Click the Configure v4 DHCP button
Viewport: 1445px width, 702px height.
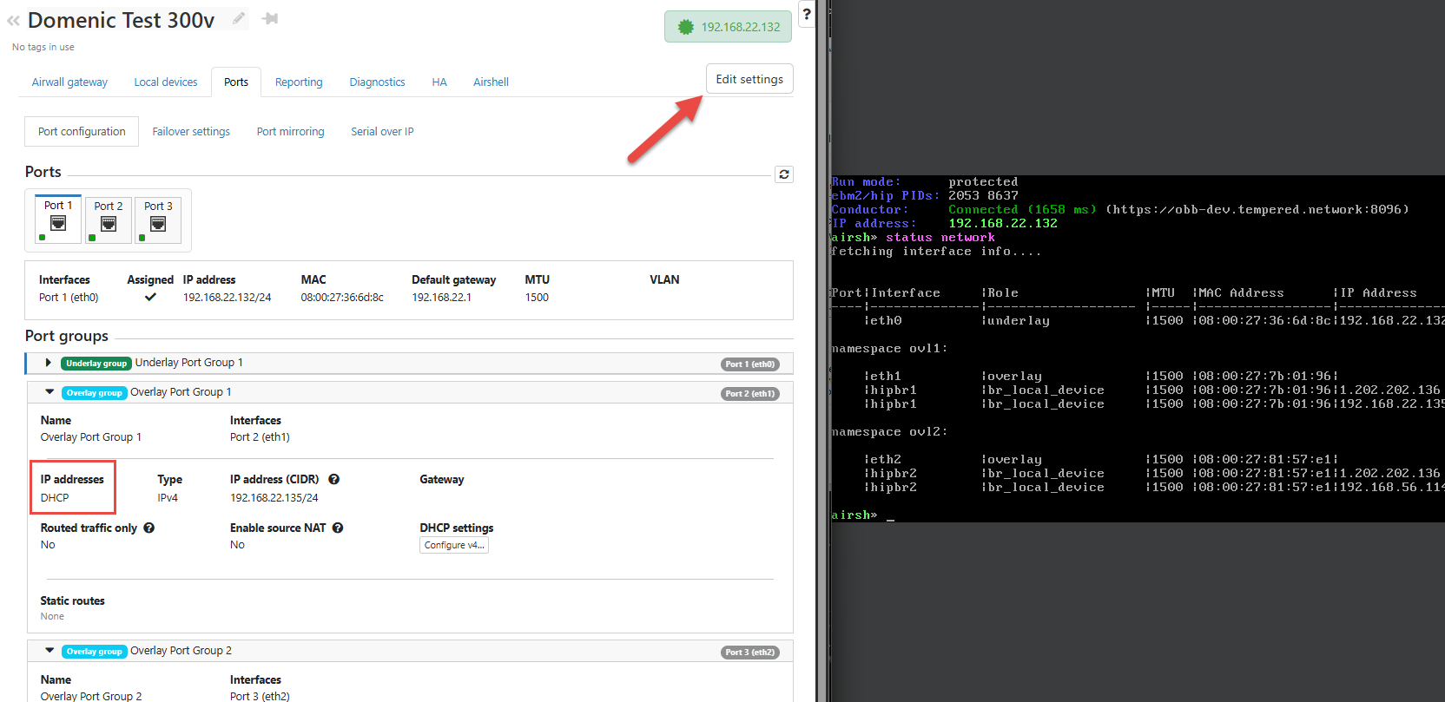454,545
